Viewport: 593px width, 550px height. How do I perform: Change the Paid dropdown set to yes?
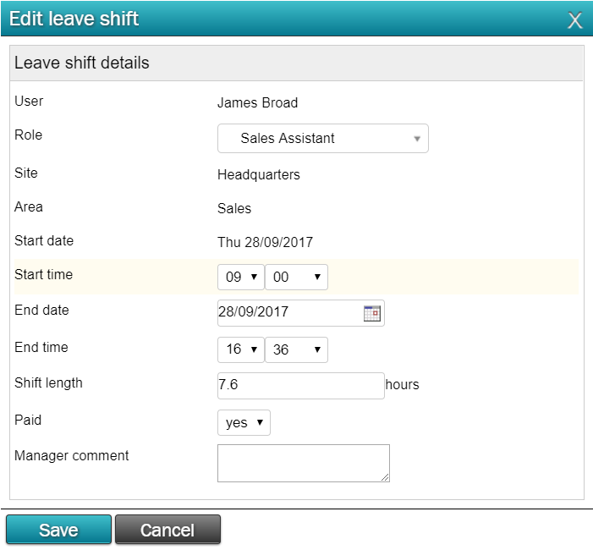point(244,422)
